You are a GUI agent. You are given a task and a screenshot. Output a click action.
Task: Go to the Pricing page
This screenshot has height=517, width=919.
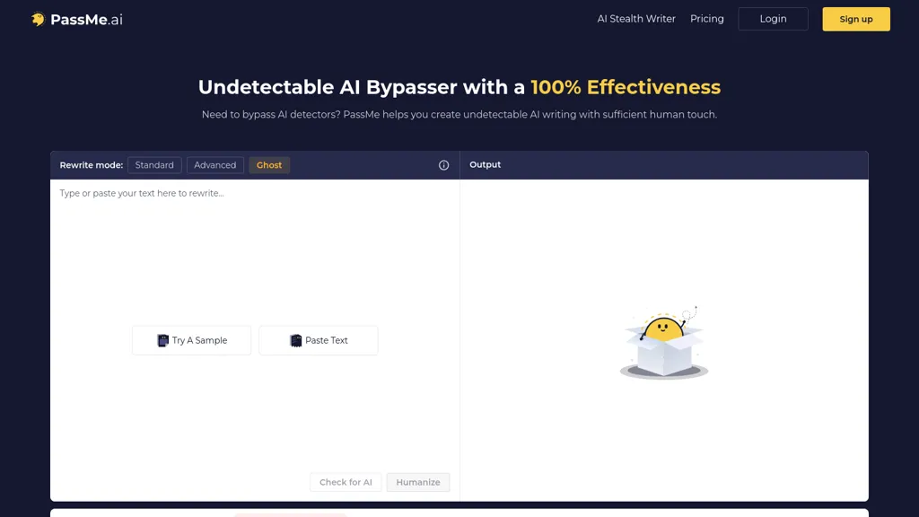707,19
